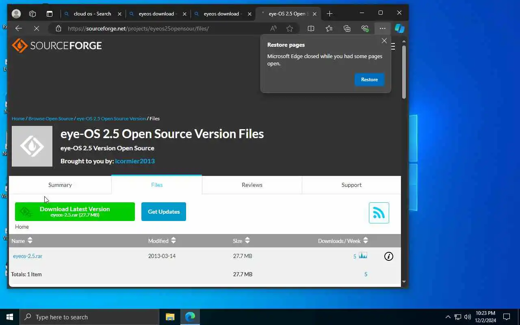Select the Files tab
This screenshot has width=520, height=325.
(157, 185)
